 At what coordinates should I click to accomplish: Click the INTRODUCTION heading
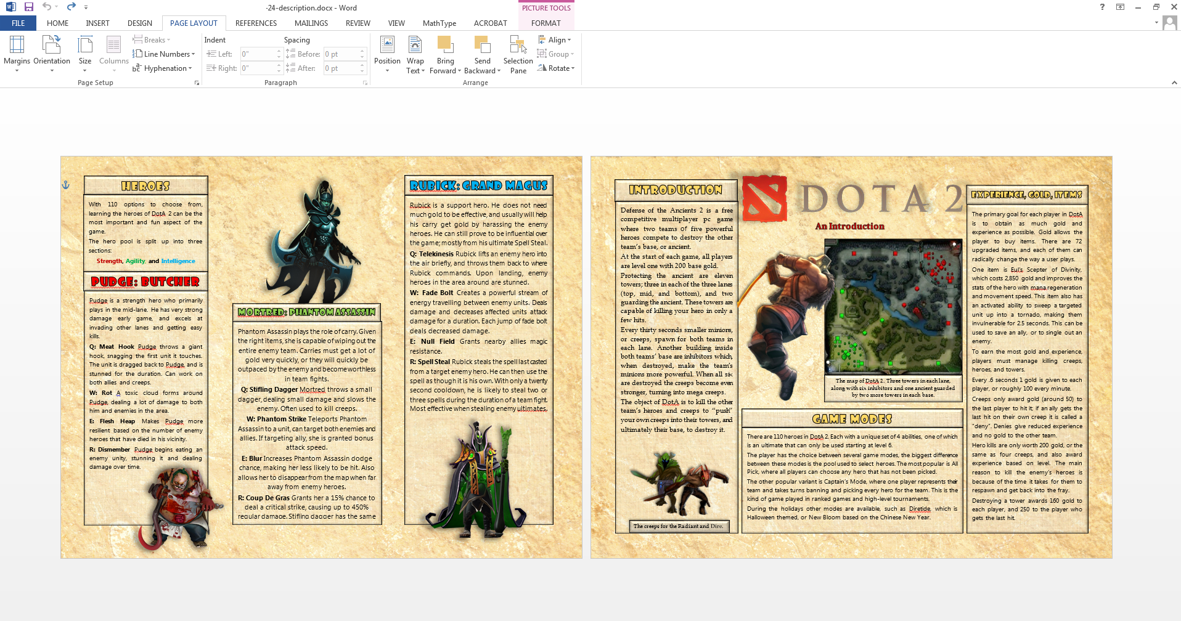(676, 190)
